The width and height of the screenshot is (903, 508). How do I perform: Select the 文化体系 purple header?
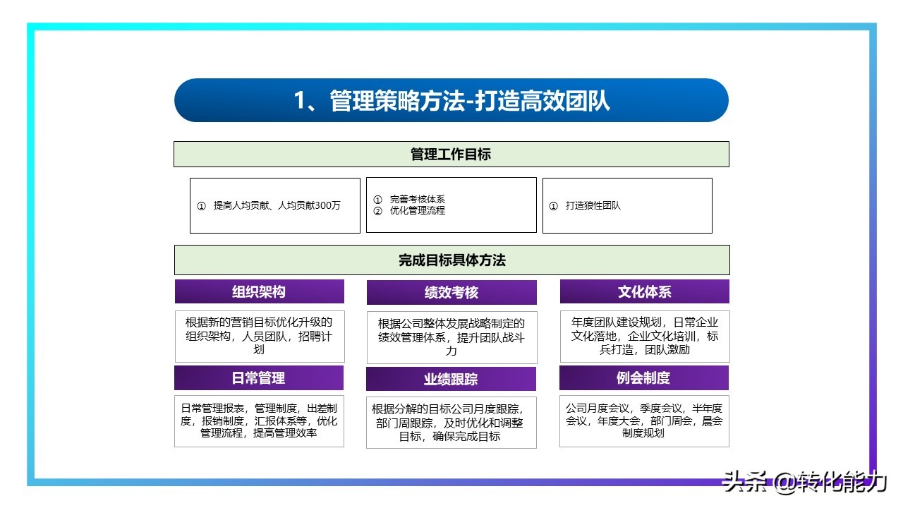(x=644, y=291)
